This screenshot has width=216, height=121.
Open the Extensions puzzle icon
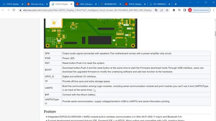click(174, 10)
